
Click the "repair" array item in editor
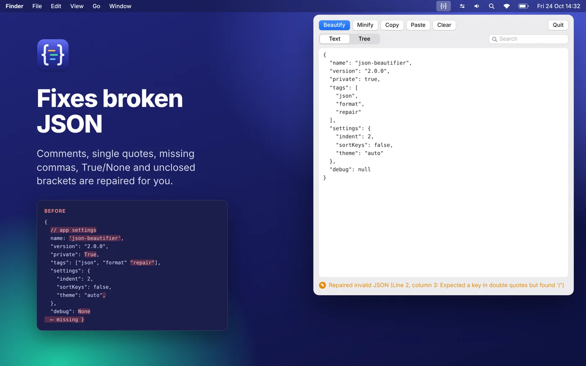tap(348, 112)
